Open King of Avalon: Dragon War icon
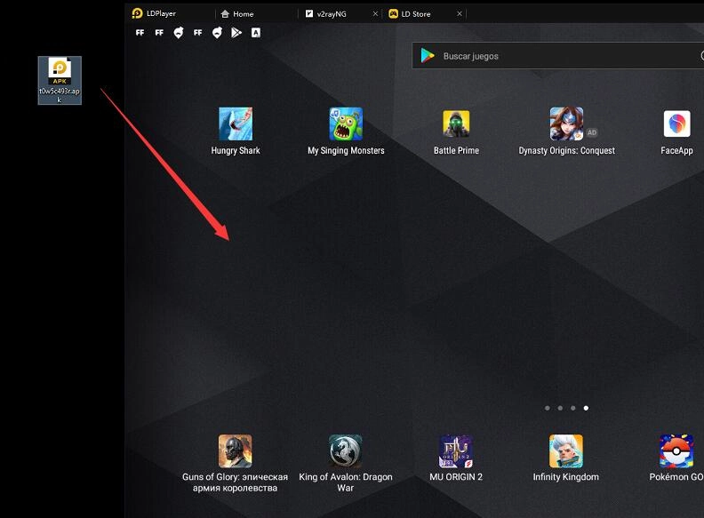The width and height of the screenshot is (704, 518). point(345,451)
